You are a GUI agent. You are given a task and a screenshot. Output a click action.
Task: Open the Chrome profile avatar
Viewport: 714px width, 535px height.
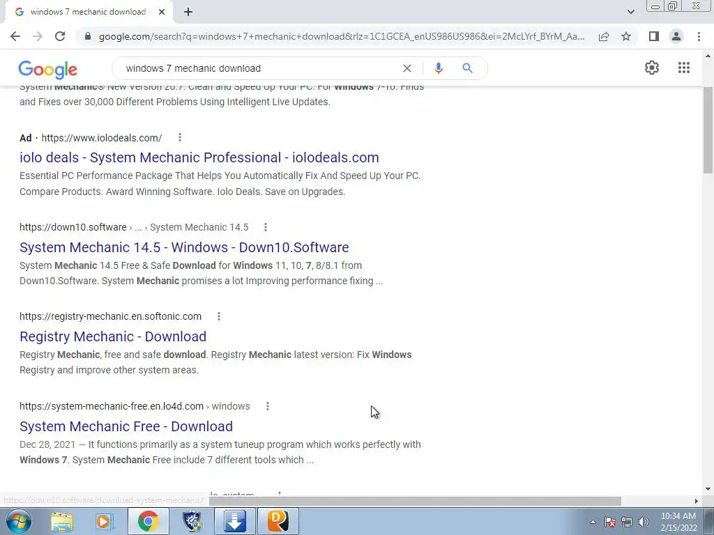pyautogui.click(x=676, y=36)
